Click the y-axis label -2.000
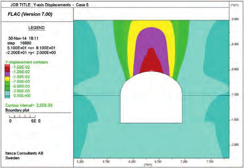 click(x=235, y=145)
